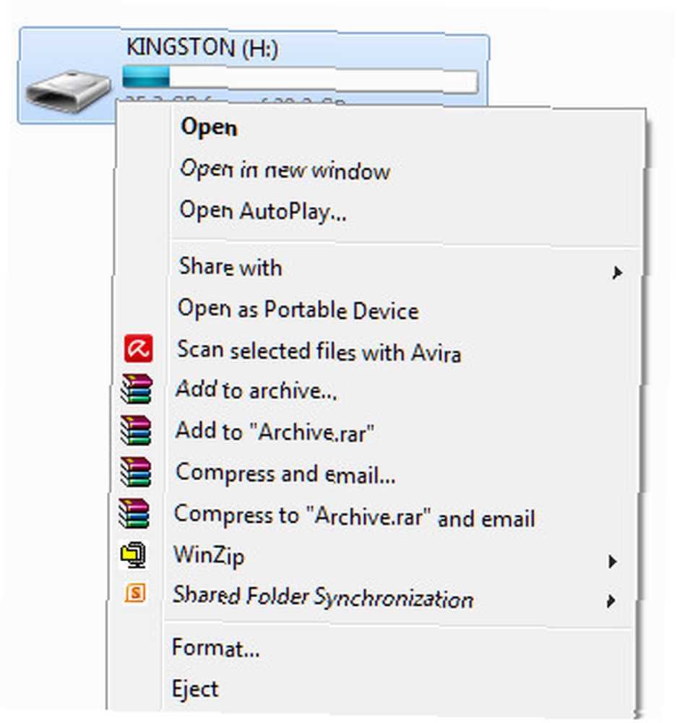Click the WinRAR icon beside Add to "Archive.rar"
The image size is (677, 723).
click(136, 430)
